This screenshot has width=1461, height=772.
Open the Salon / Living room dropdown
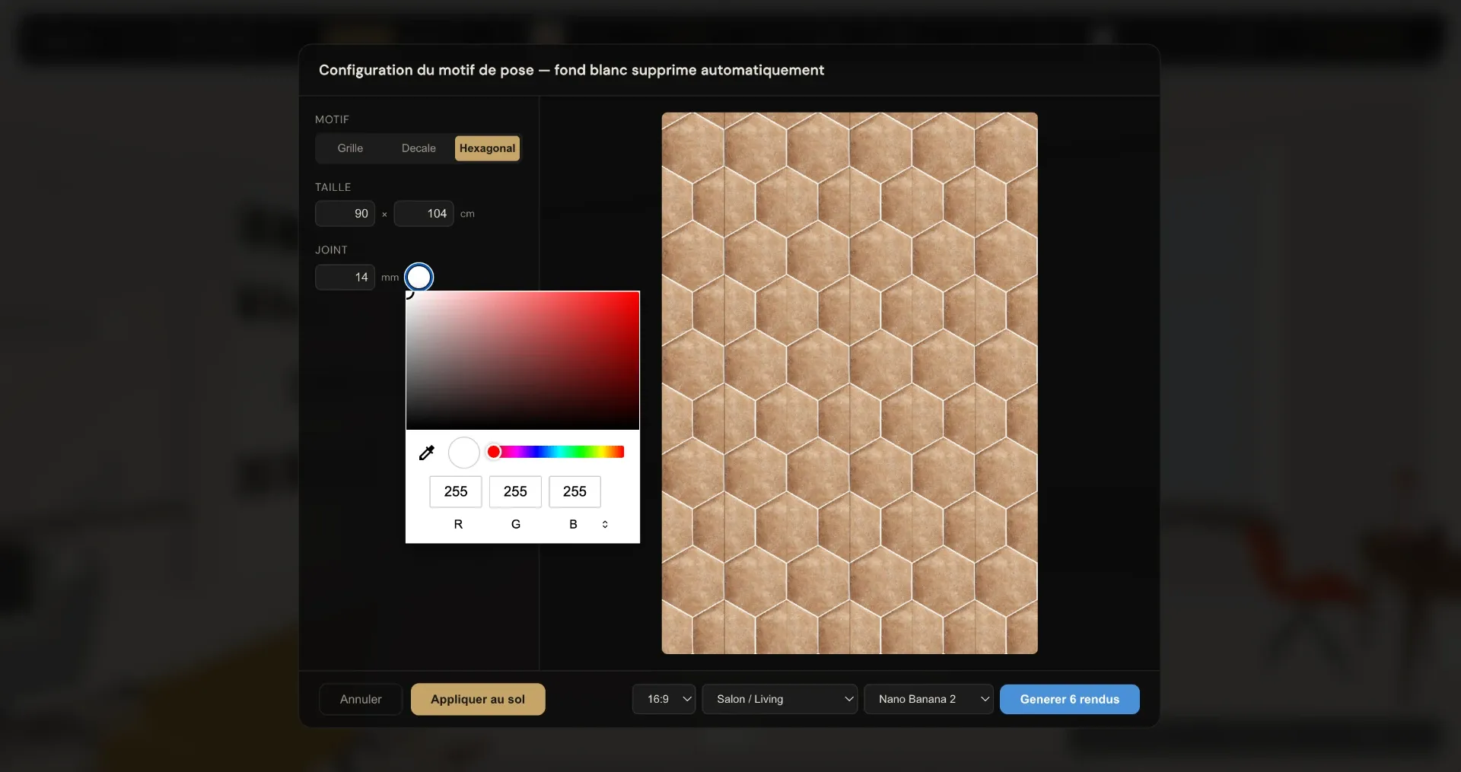pos(780,699)
